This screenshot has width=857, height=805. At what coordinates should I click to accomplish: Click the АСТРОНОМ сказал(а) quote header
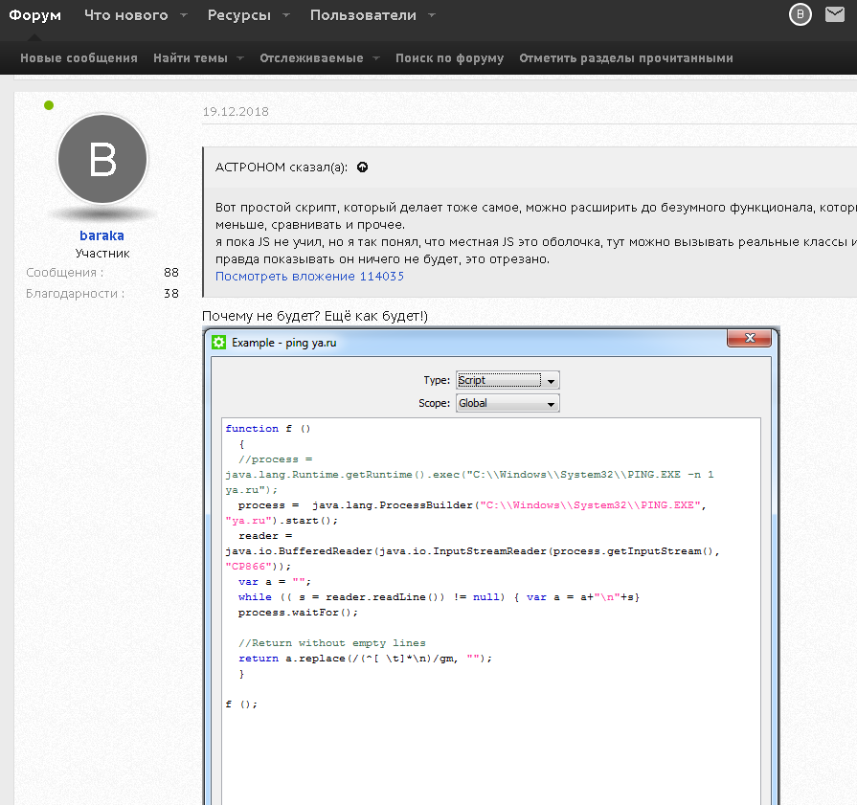click(281, 168)
